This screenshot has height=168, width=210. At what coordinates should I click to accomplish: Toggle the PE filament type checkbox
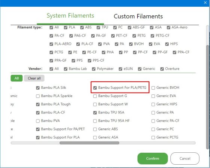[70, 52]
